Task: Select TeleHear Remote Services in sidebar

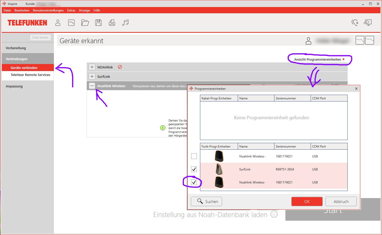Action: pos(30,75)
